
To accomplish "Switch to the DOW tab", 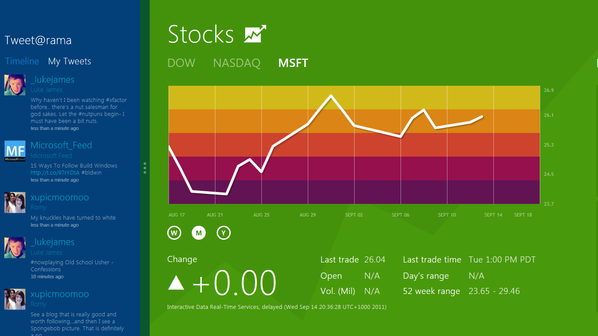I will [x=181, y=63].
